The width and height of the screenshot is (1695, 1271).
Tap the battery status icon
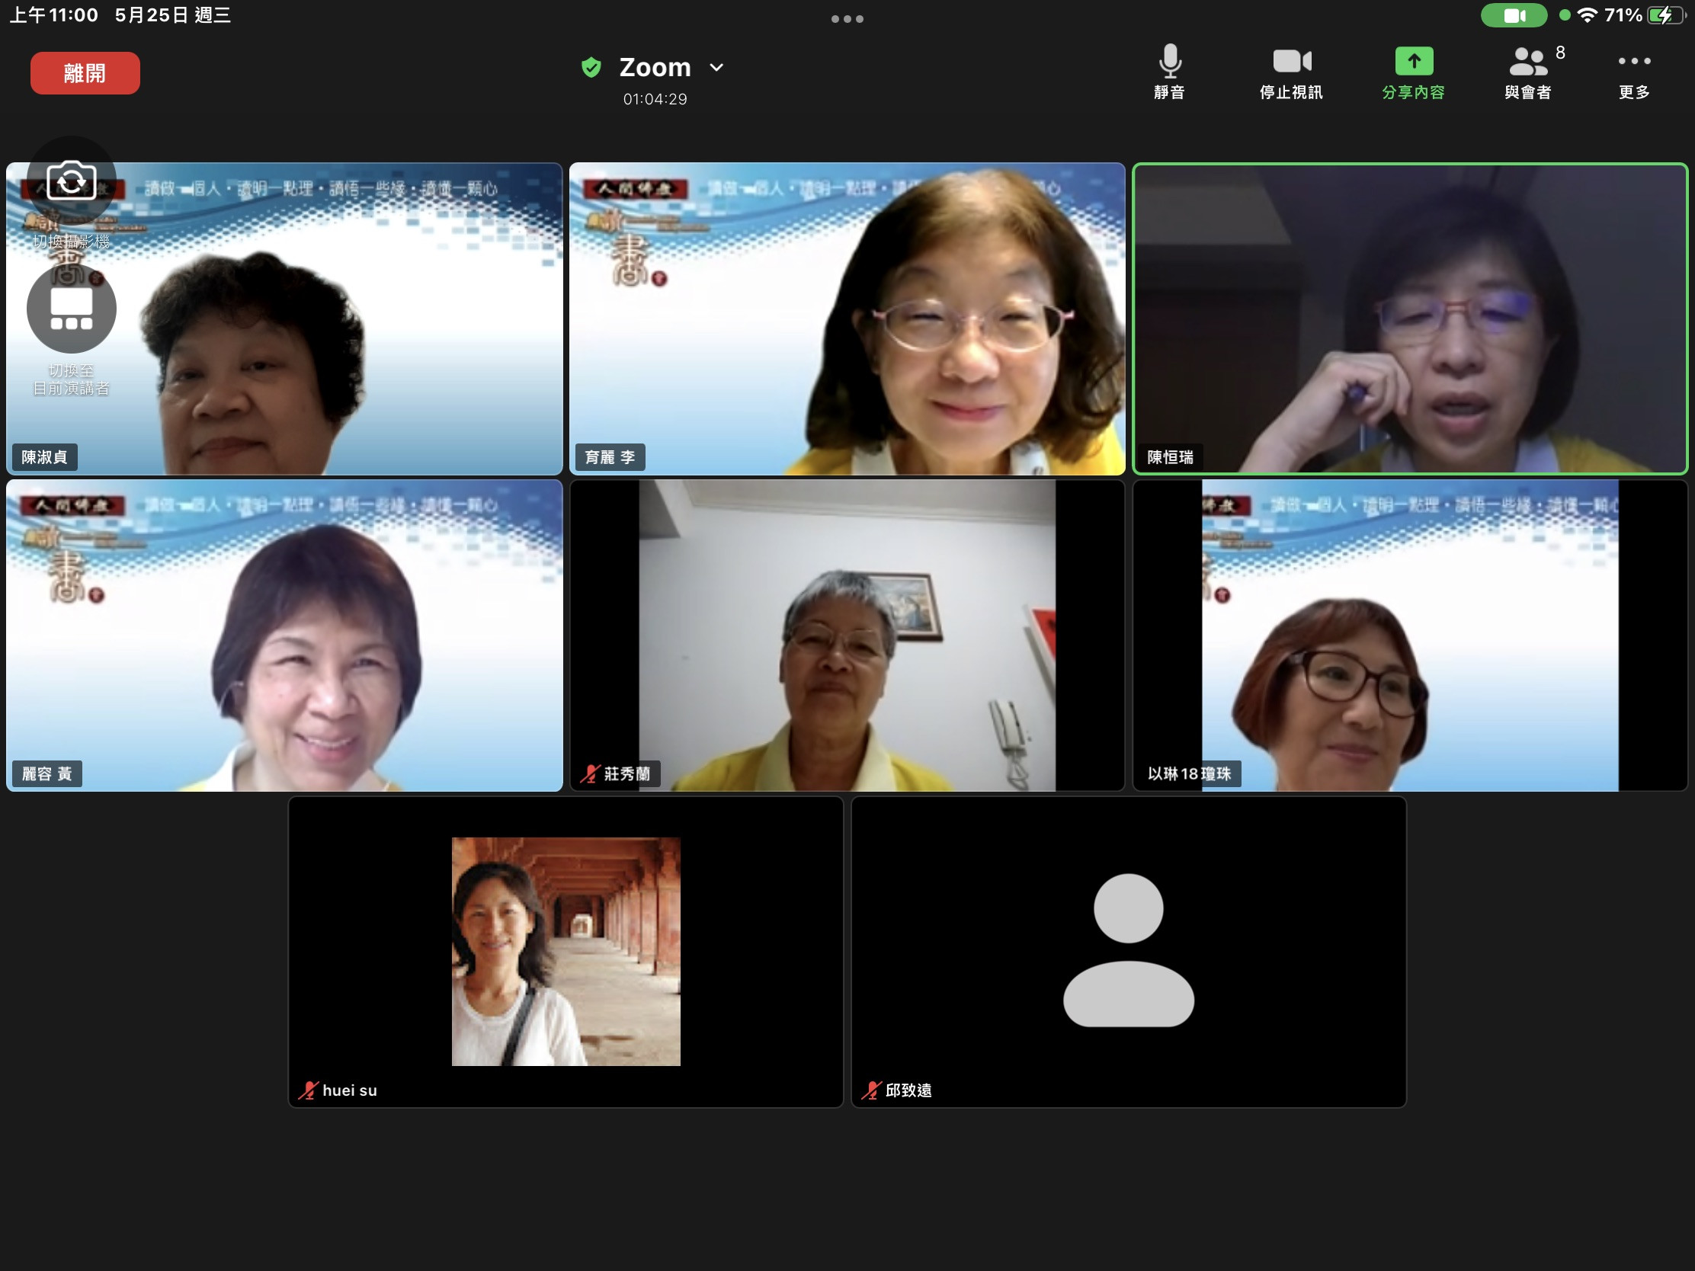(x=1665, y=15)
